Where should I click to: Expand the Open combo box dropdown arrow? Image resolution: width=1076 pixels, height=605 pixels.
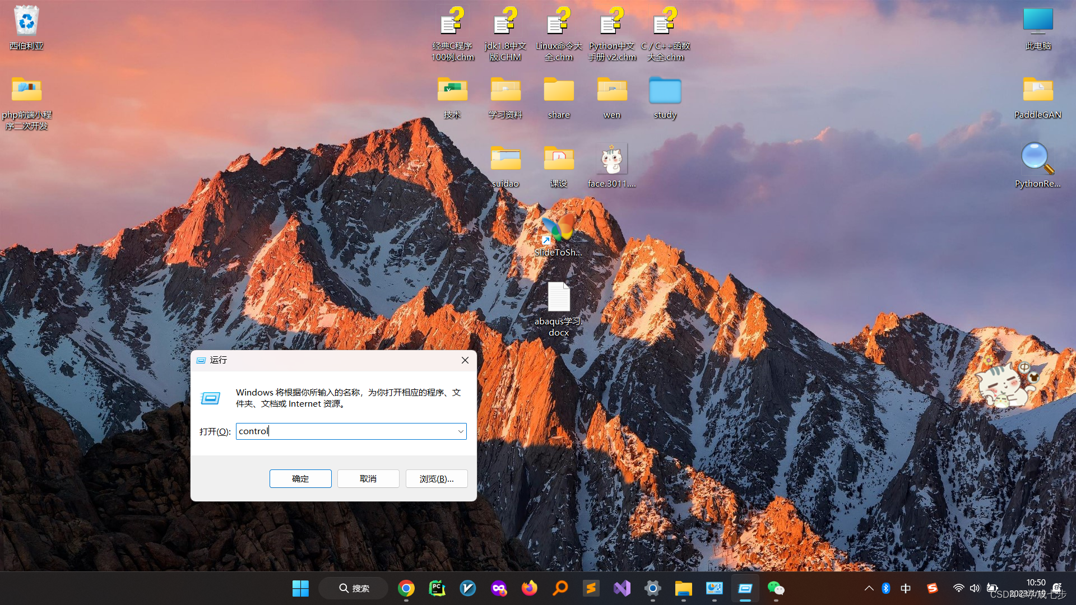[461, 431]
